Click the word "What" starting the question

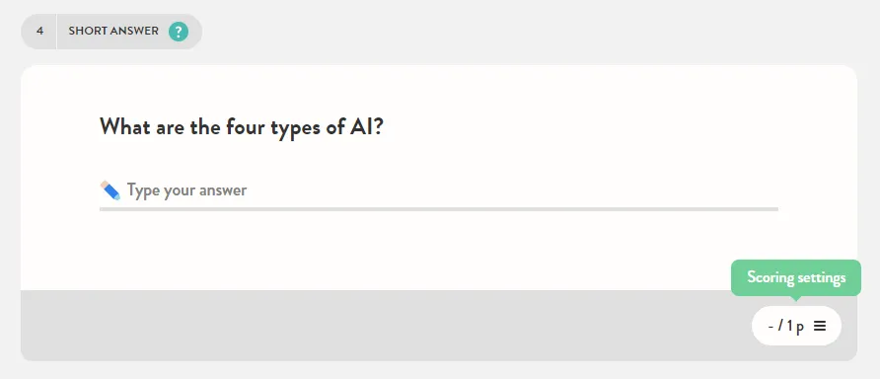124,127
